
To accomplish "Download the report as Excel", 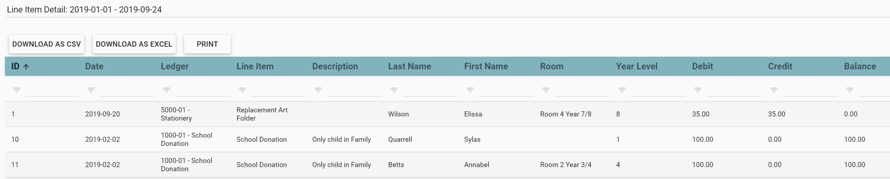I will click(134, 44).
